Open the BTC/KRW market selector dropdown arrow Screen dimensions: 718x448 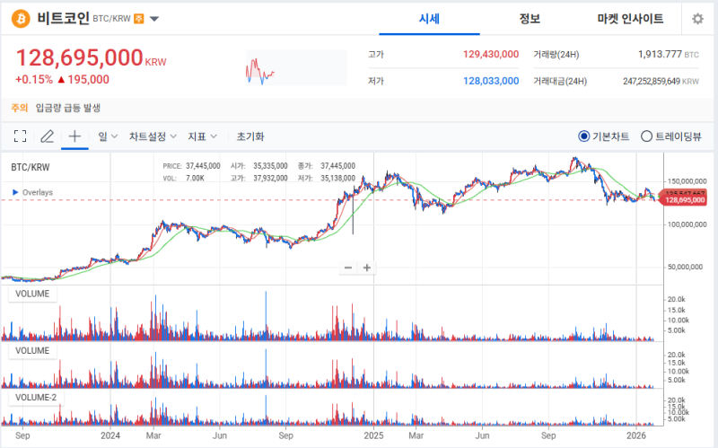tap(154, 19)
